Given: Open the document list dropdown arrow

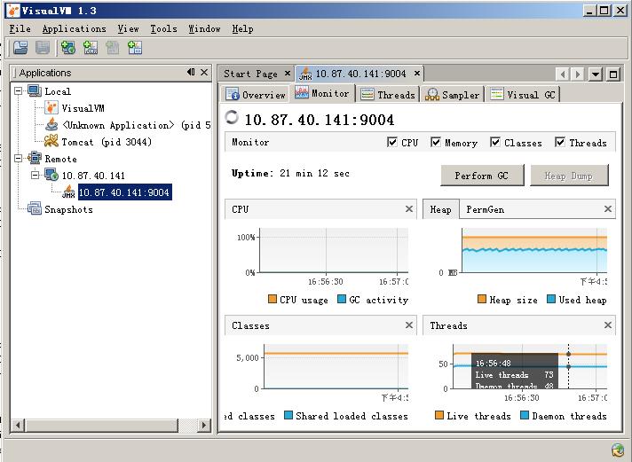Looking at the screenshot, I should tap(596, 74).
